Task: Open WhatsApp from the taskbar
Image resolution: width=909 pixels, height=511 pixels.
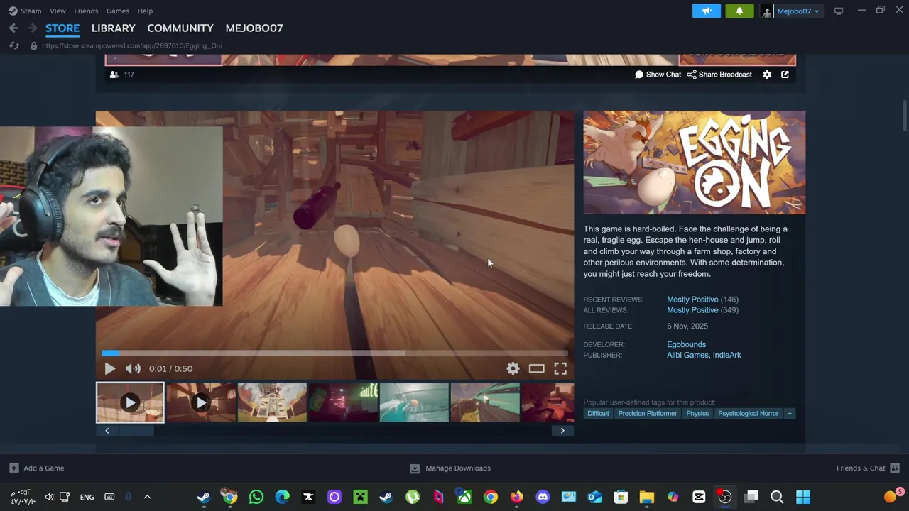Action: click(256, 497)
